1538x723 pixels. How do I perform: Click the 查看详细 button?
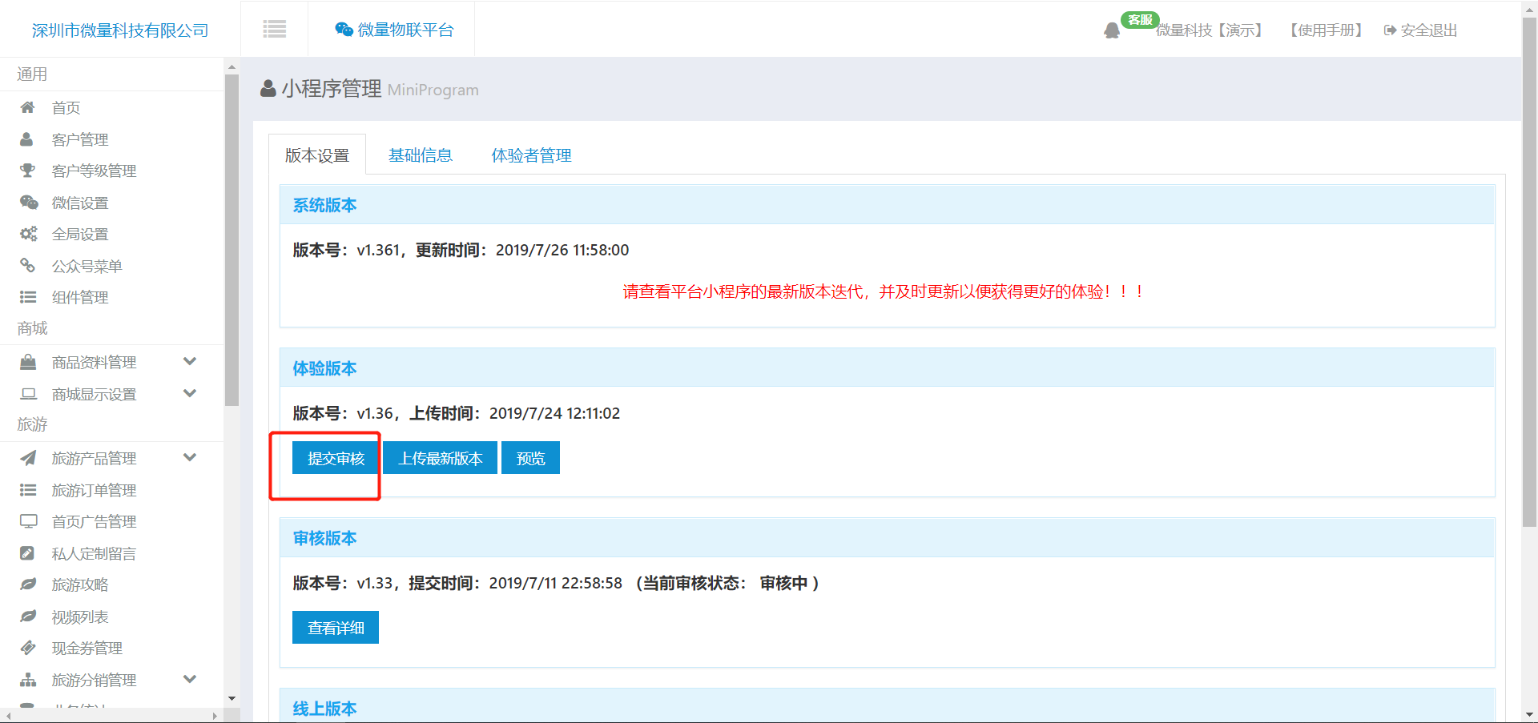(336, 628)
